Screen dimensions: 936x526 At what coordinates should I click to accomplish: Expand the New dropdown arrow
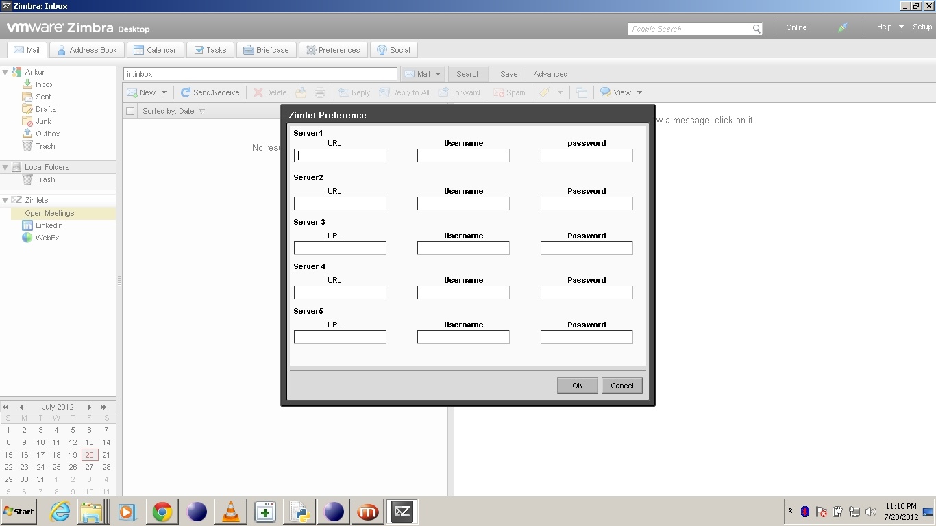click(x=164, y=92)
